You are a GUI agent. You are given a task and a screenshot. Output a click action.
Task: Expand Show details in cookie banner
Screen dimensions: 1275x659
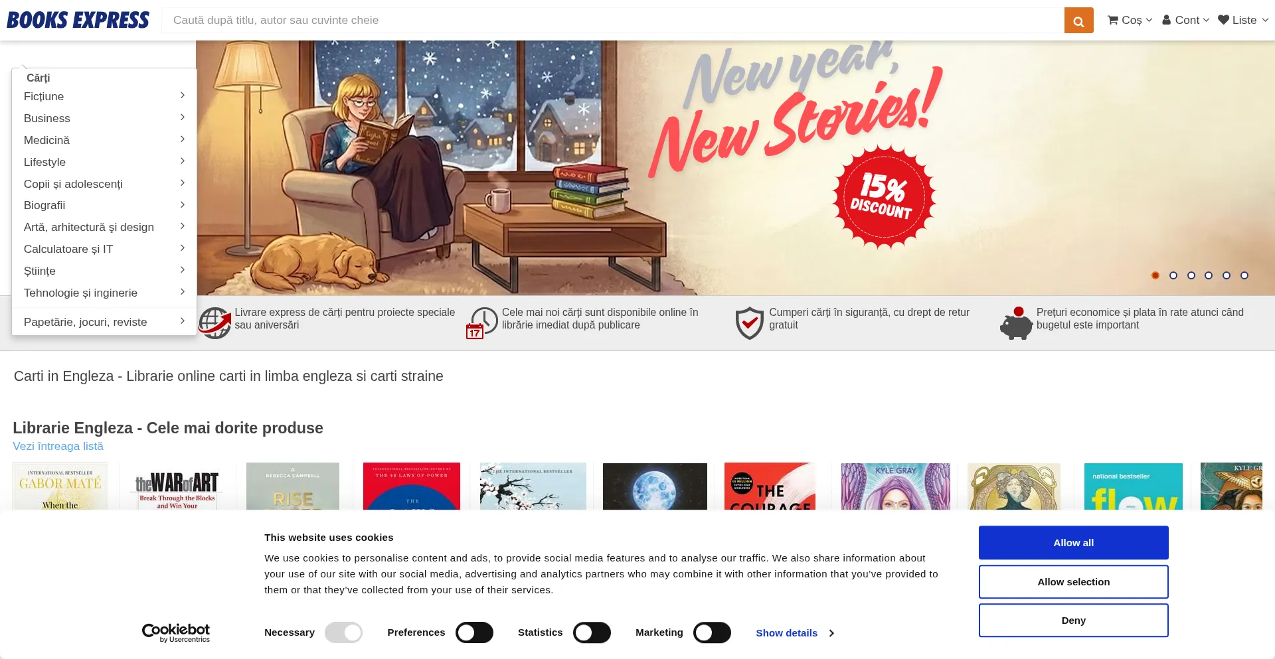click(795, 633)
